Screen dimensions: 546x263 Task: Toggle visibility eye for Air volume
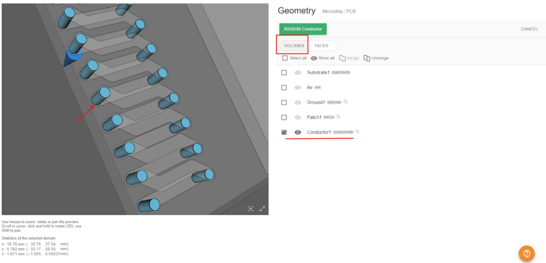[298, 87]
